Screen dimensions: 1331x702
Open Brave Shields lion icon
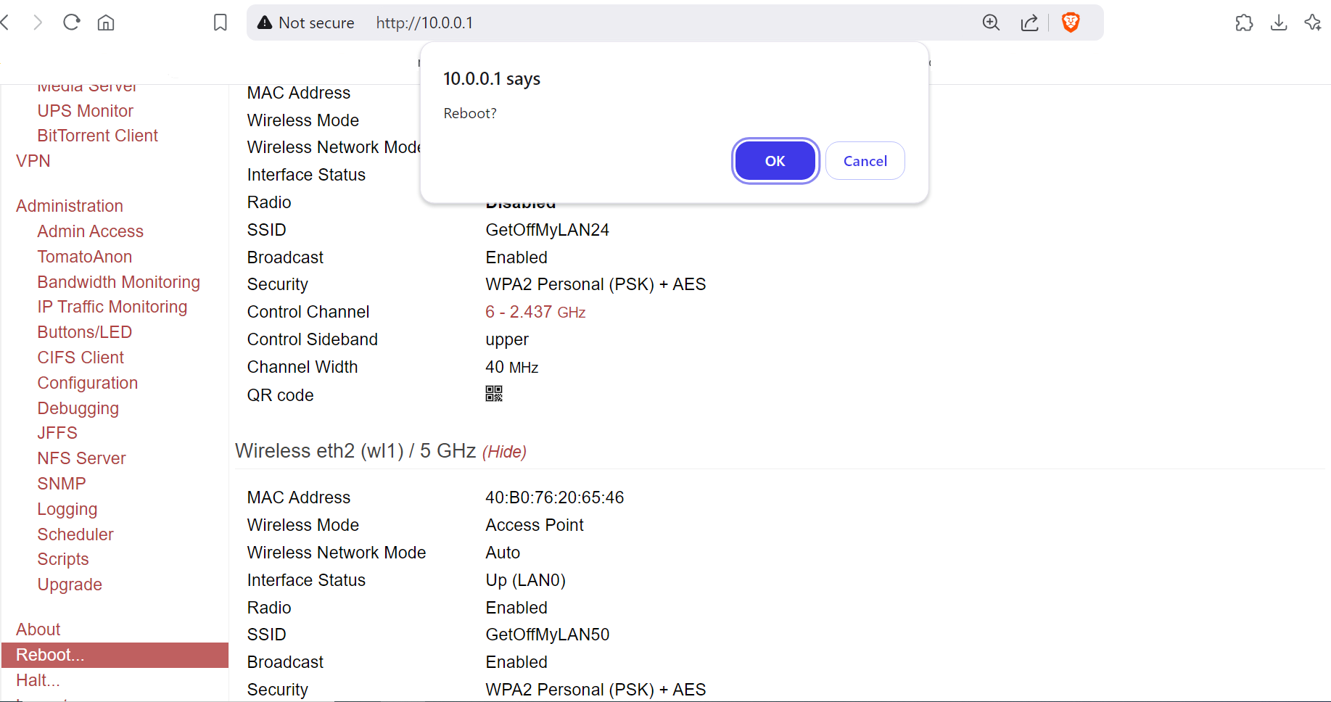[1071, 22]
